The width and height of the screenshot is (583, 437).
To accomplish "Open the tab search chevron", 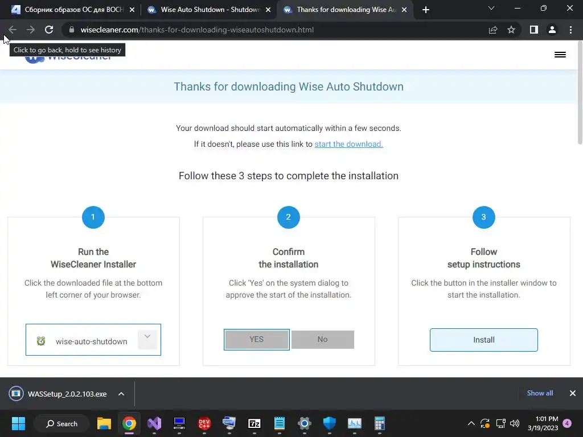I will pyautogui.click(x=491, y=8).
